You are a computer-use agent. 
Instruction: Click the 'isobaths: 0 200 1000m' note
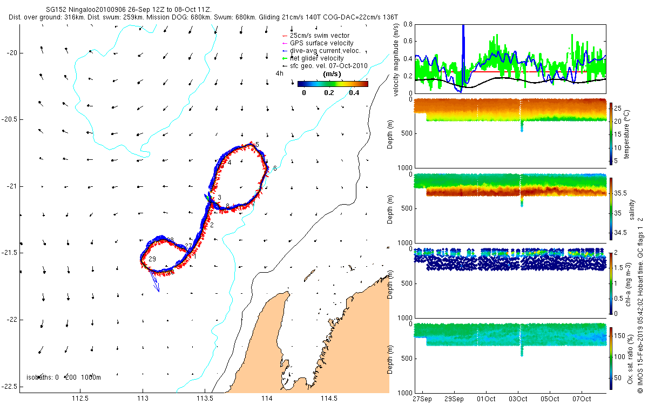click(64, 377)
